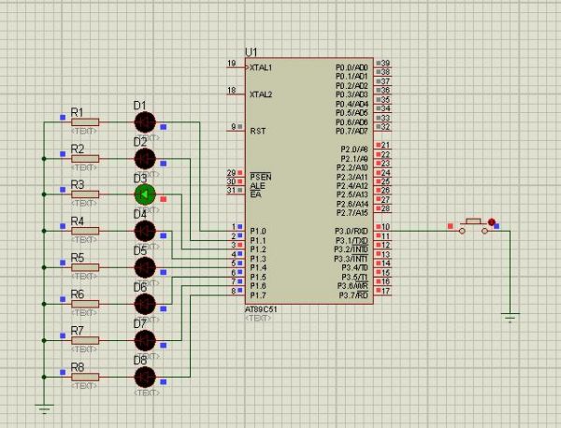This screenshot has width=561, height=428.
Task: Select resistor R1
Action: tap(85, 121)
